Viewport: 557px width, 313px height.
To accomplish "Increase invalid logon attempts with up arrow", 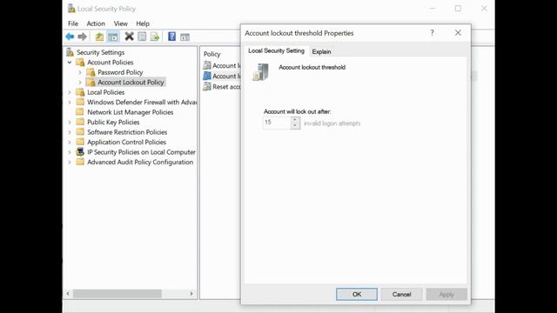I will coord(295,120).
